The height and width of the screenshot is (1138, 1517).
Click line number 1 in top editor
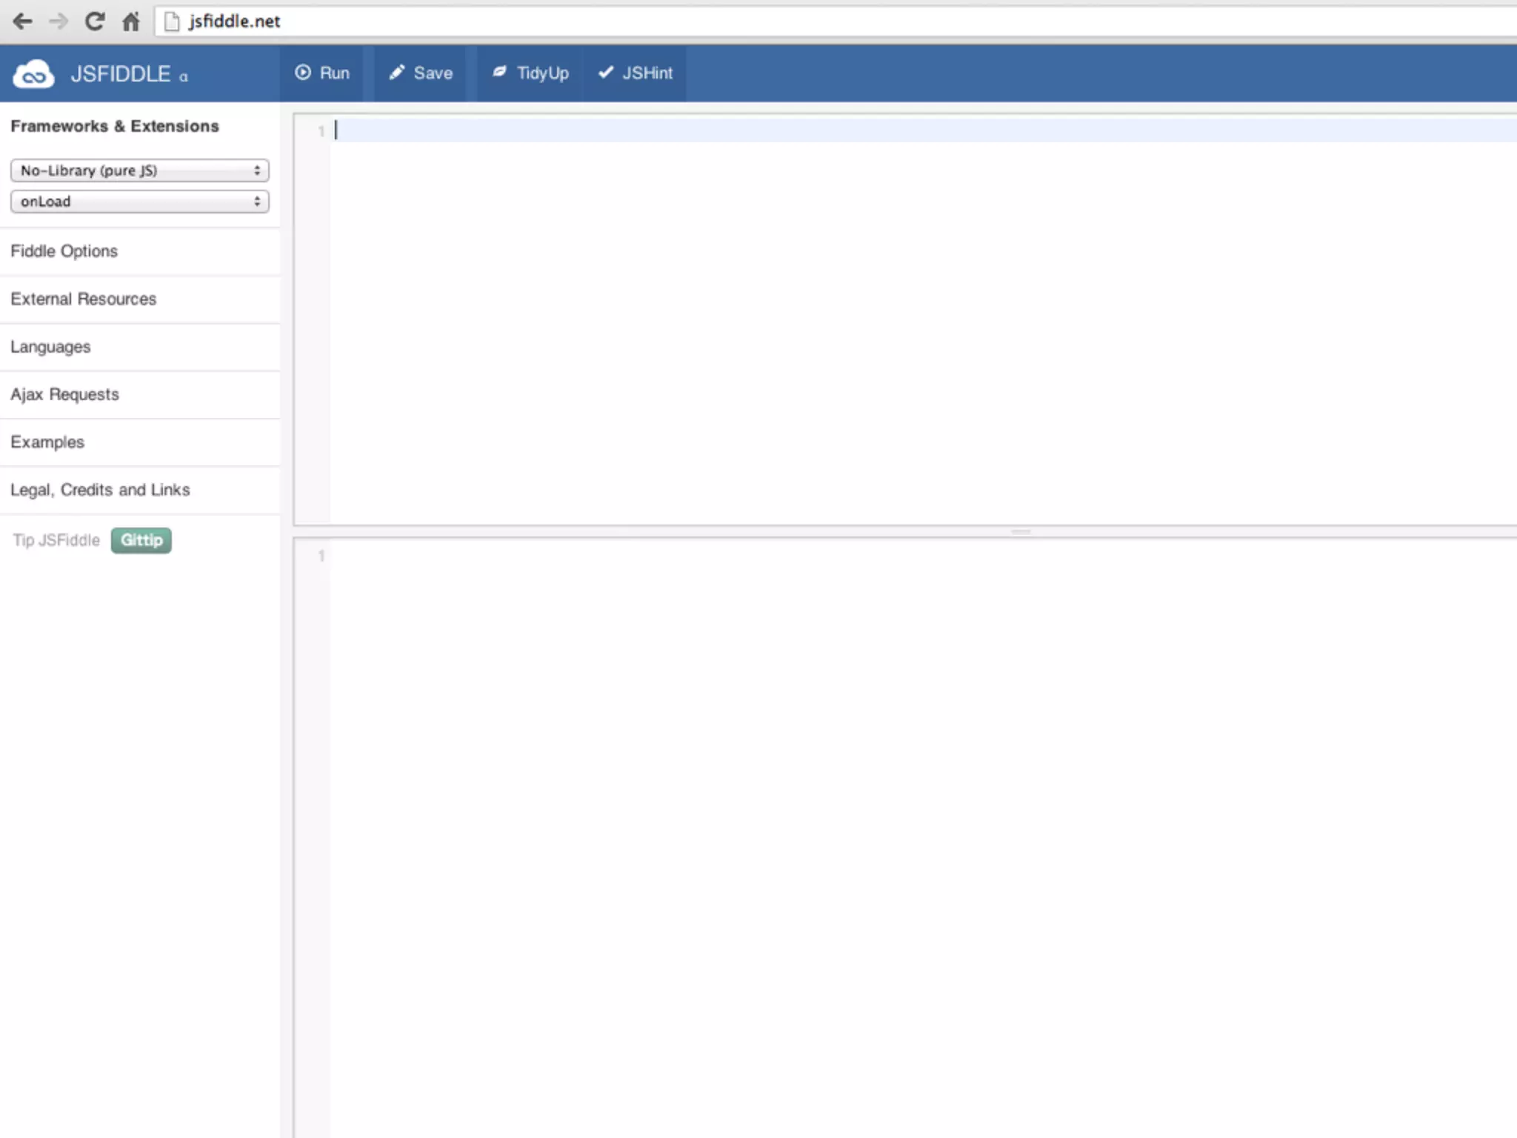tap(321, 131)
